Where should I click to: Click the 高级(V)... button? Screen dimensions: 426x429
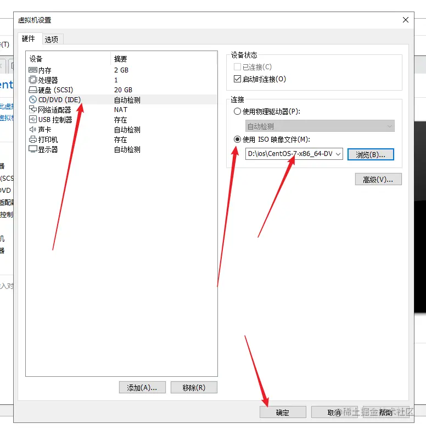click(378, 179)
